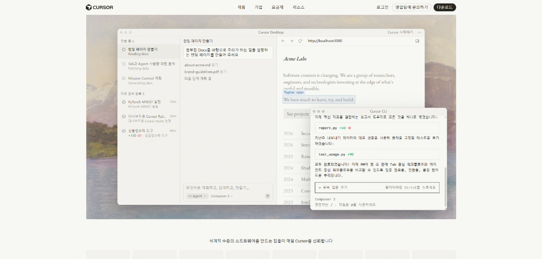Screen dimensions: 542x259
Task: Click the Cursor CLI window scrollbar
Action: [445, 187]
